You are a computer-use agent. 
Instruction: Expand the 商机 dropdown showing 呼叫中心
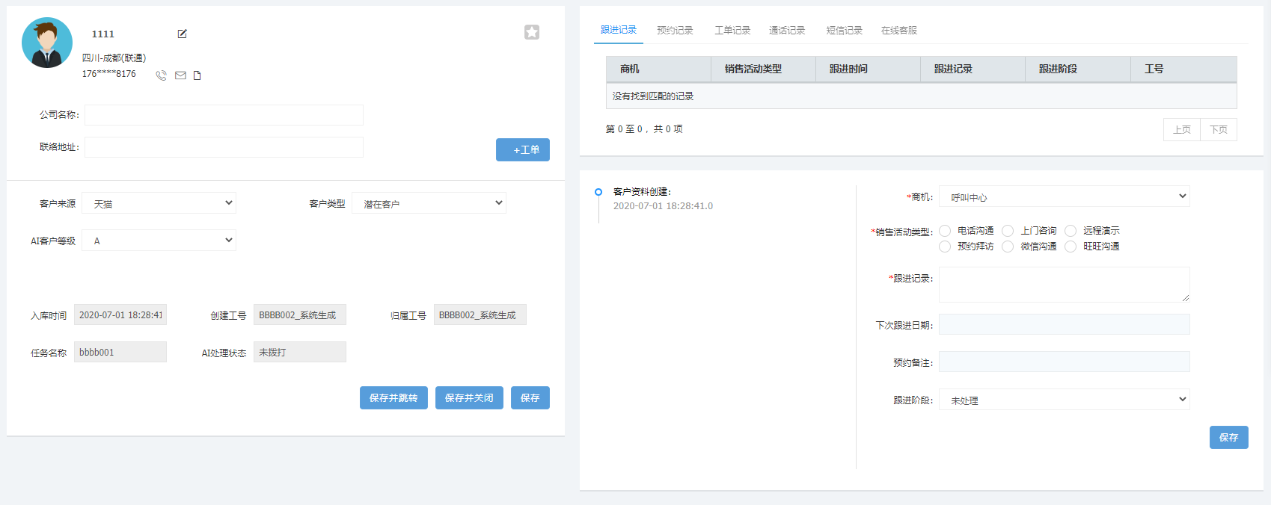click(1064, 196)
